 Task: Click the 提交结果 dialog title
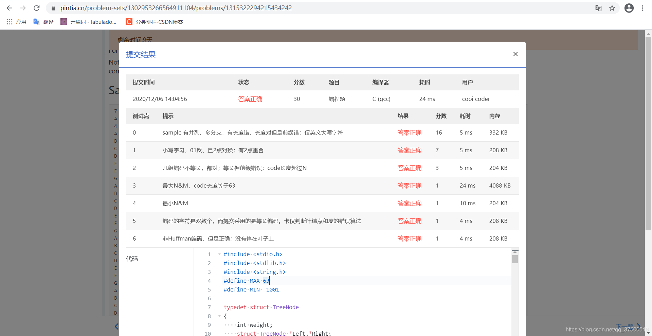[x=141, y=55]
